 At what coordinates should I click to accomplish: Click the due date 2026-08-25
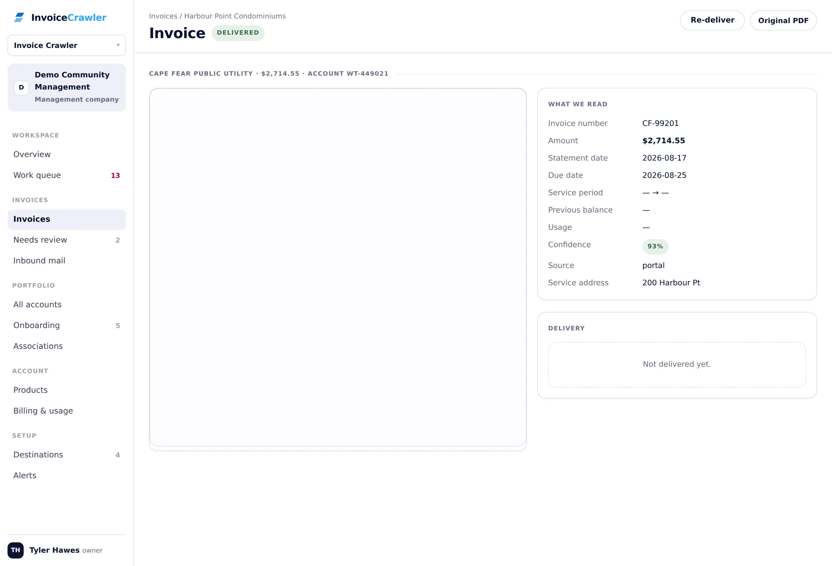664,175
